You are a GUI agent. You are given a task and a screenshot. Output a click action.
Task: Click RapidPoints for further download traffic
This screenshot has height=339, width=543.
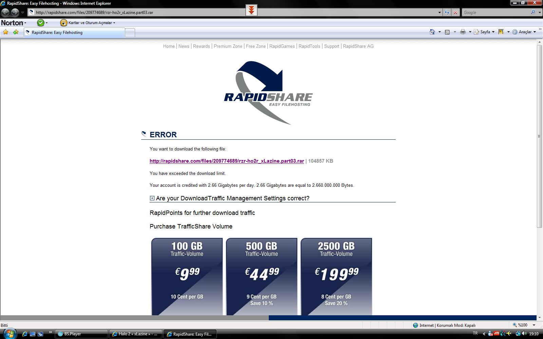coord(202,213)
